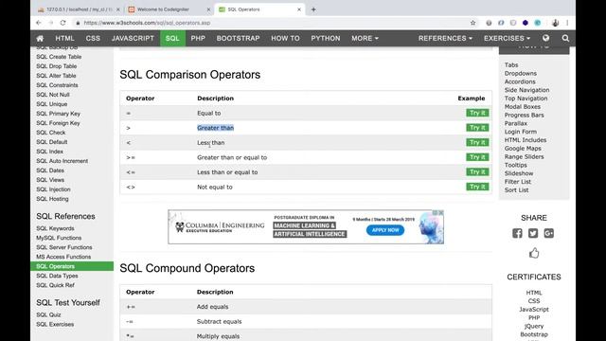Open JavaScript certificate link
Image resolution: width=606 pixels, height=341 pixels.
coord(534,310)
